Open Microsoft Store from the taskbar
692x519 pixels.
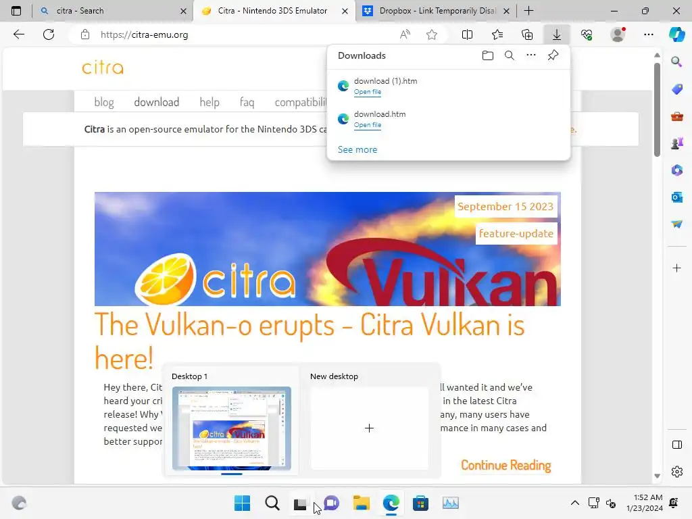click(420, 503)
